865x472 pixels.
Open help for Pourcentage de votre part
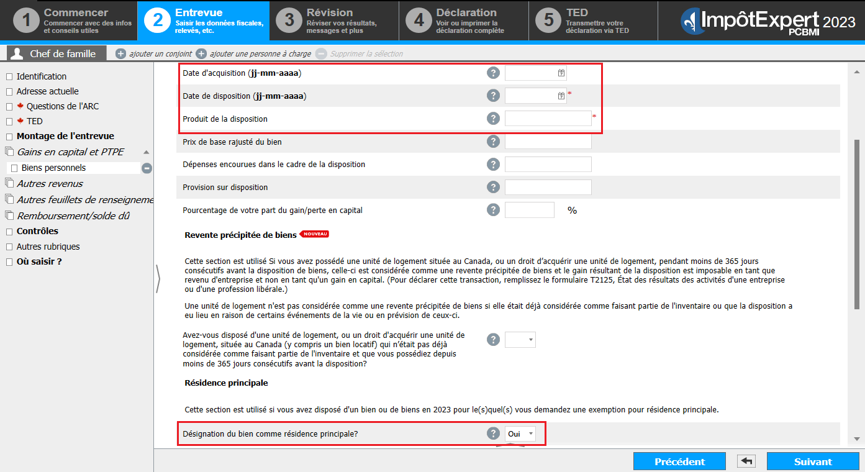493,210
